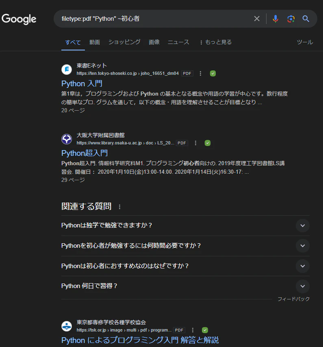Click the 29 ページ page count text
The width and height of the screenshot is (323, 347).
[x=73, y=180]
